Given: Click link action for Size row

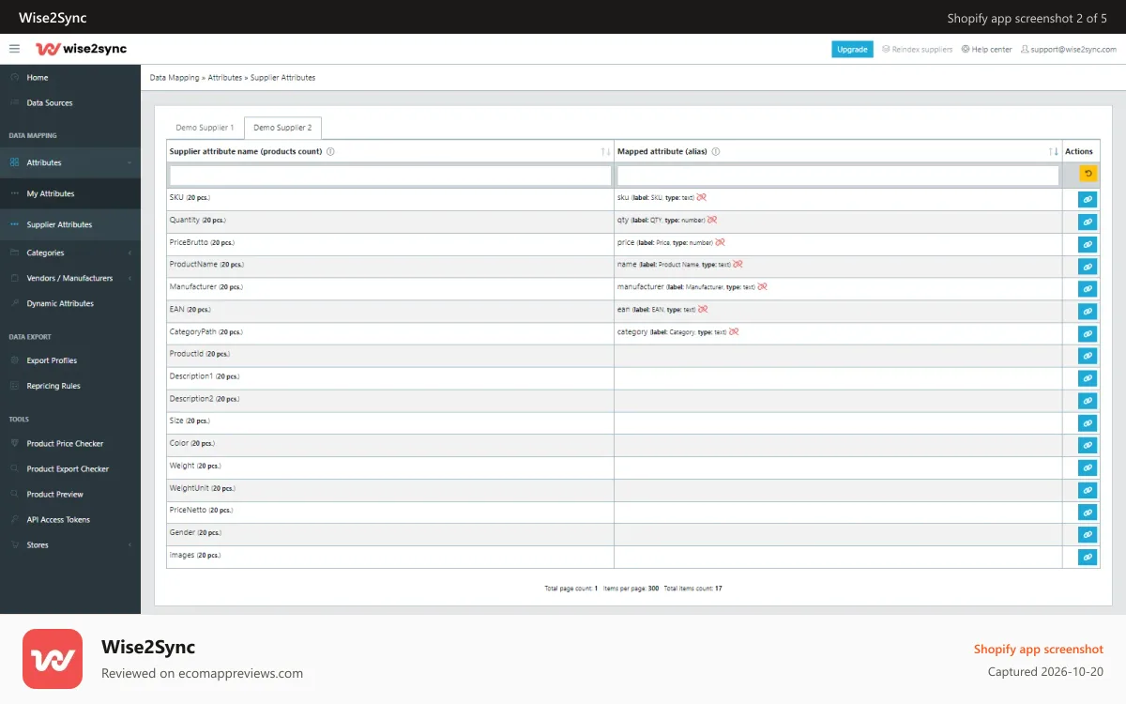Looking at the screenshot, I should [x=1088, y=423].
